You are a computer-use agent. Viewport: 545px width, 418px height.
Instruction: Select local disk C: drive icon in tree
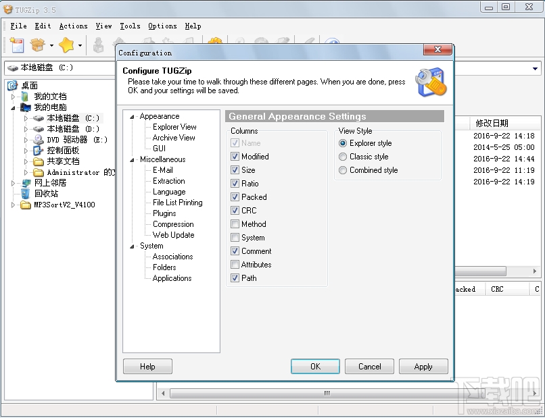(39, 118)
